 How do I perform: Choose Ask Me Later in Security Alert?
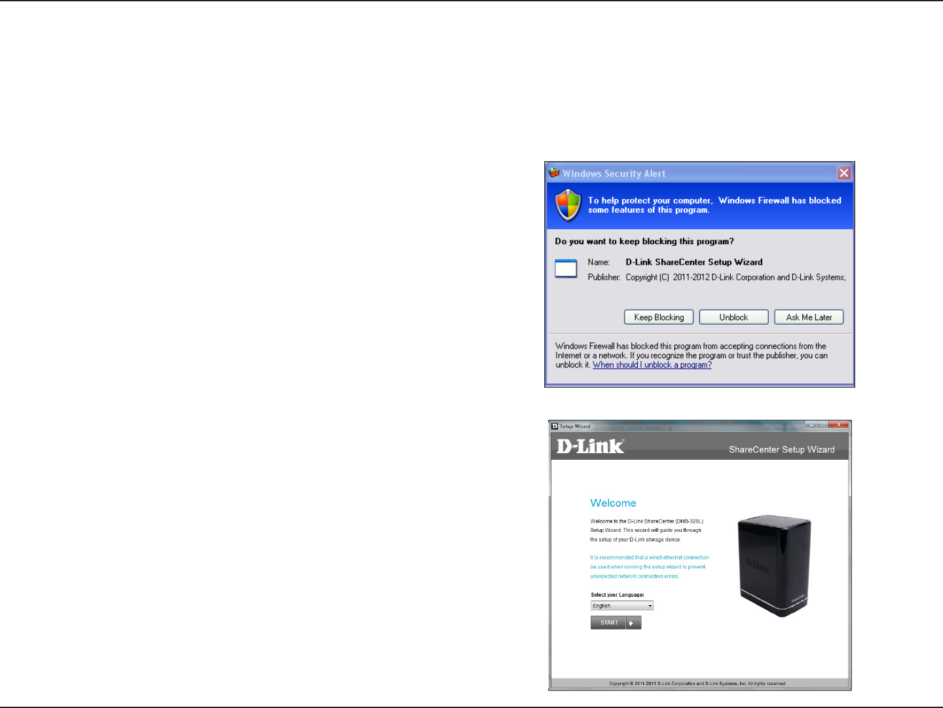[809, 317]
